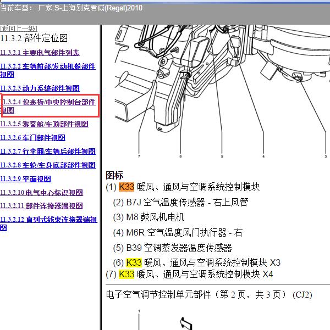Click the M6R 空气温度风门执行器 legend line

point(178,233)
